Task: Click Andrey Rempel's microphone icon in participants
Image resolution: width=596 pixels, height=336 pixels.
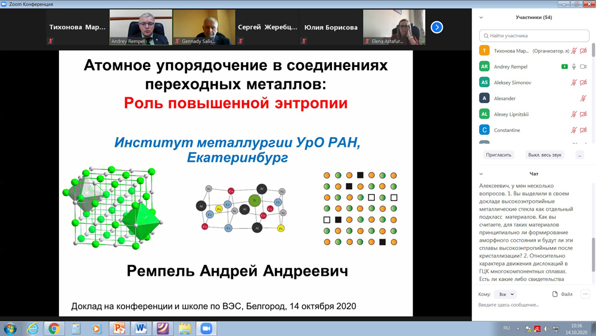Action: click(574, 67)
